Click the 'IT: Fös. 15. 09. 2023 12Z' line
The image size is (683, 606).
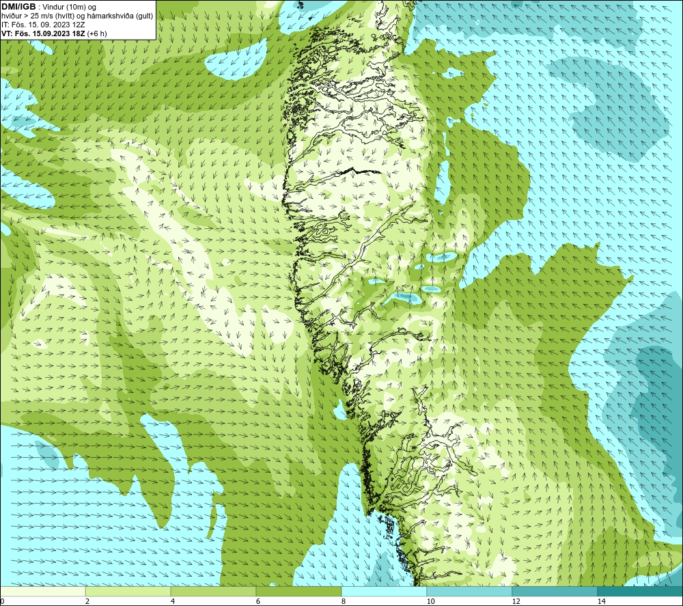pyautogui.click(x=43, y=25)
